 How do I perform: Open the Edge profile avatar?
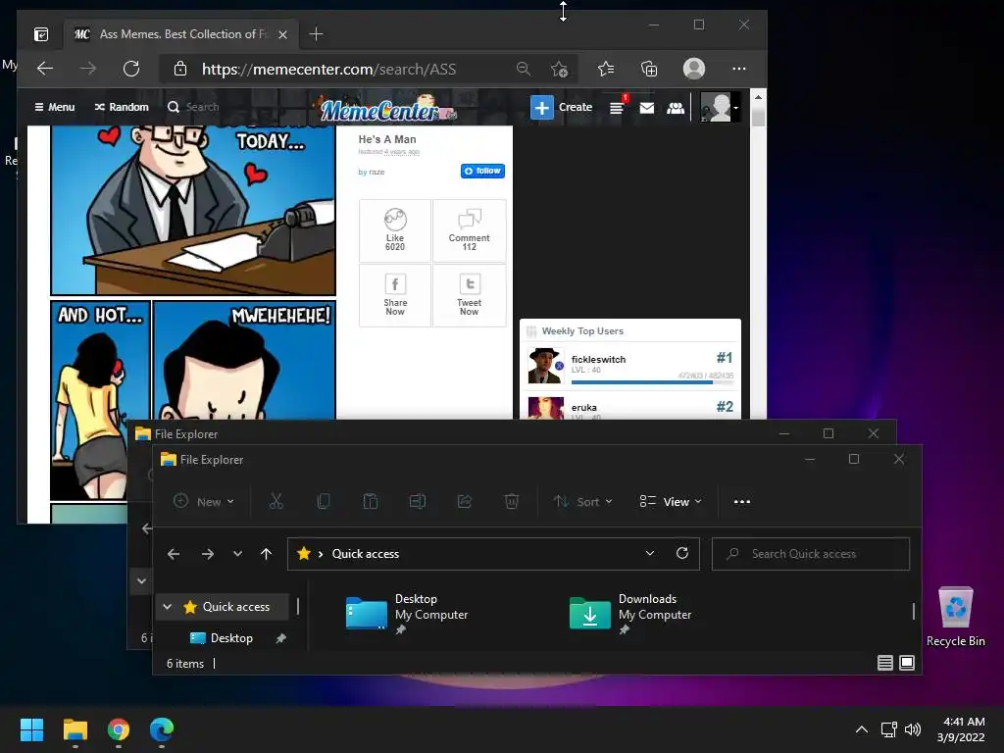(x=694, y=69)
